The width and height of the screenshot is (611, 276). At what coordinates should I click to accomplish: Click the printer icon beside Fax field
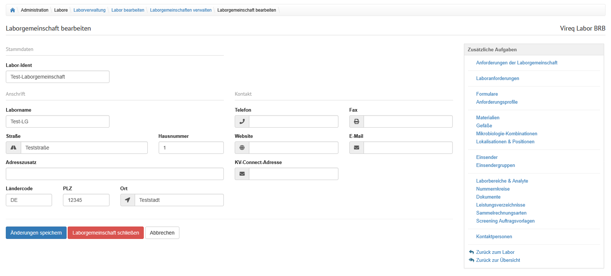click(x=357, y=121)
